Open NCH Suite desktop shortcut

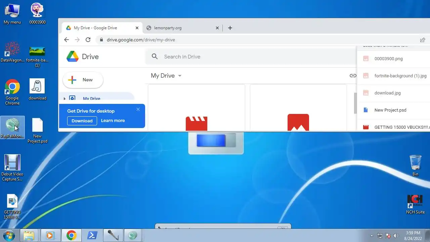(415, 204)
